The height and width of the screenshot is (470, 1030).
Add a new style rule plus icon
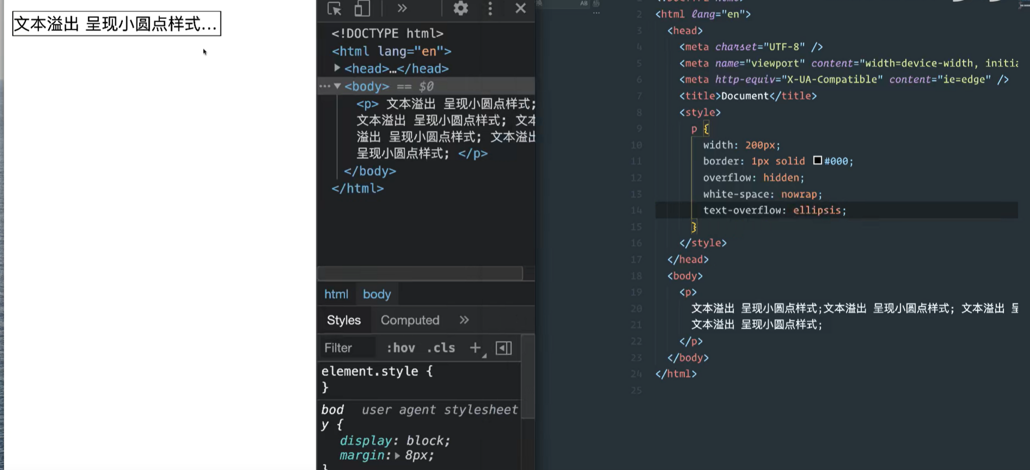coord(475,348)
